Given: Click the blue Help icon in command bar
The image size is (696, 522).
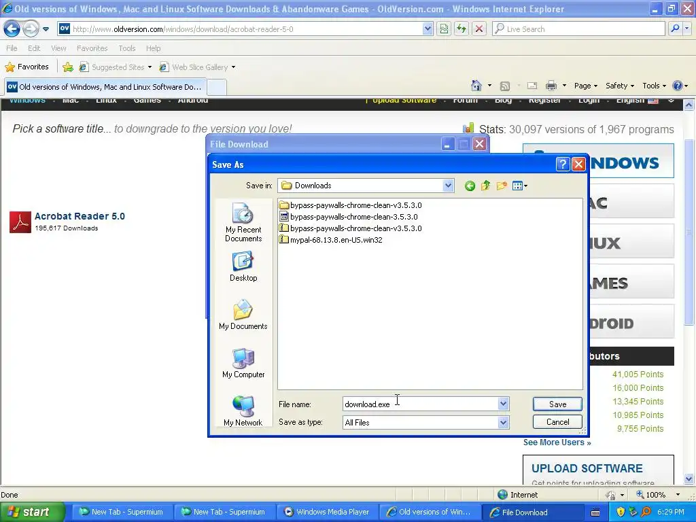Looking at the screenshot, I should coord(678,86).
